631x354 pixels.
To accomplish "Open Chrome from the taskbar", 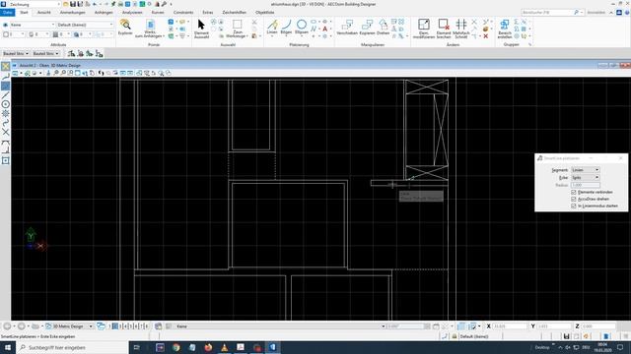I will 175,347.
